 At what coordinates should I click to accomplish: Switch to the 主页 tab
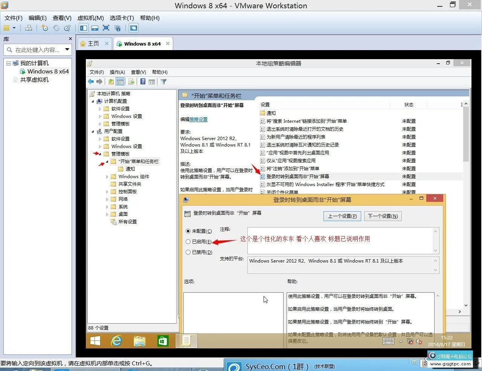point(93,43)
